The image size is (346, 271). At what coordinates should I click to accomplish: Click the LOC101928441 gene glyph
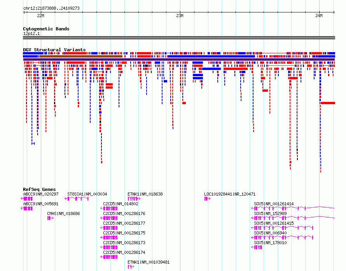207,199
